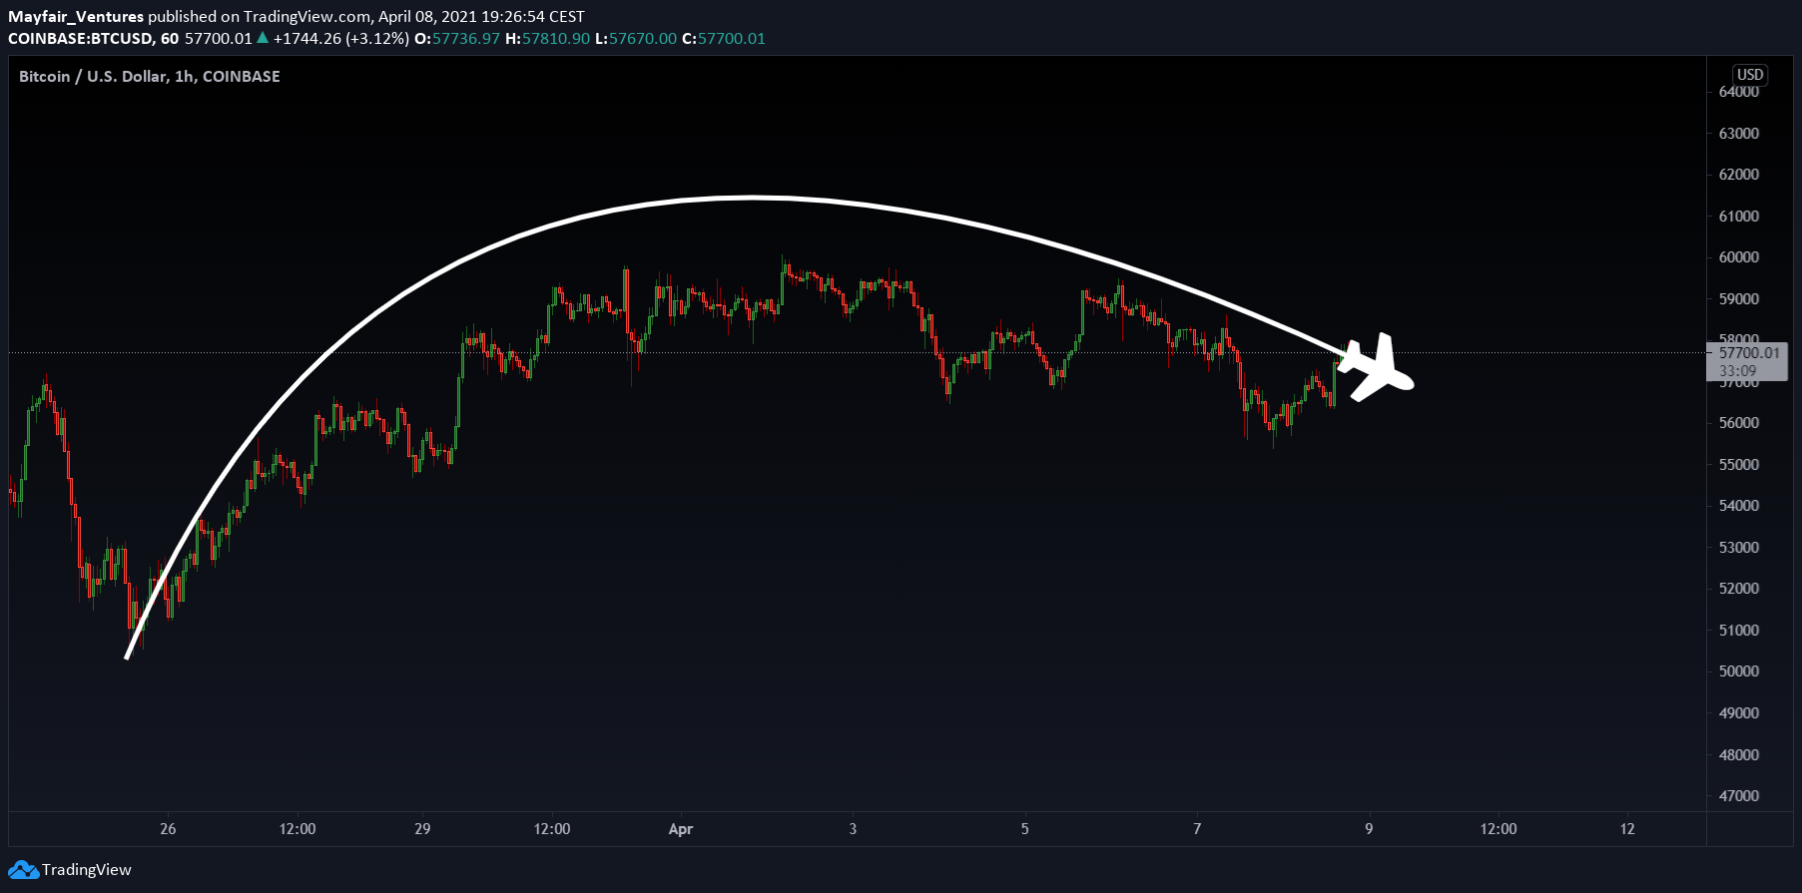The image size is (1802, 893).
Task: Click the 33:09 candle countdown timer
Action: tap(1738, 371)
